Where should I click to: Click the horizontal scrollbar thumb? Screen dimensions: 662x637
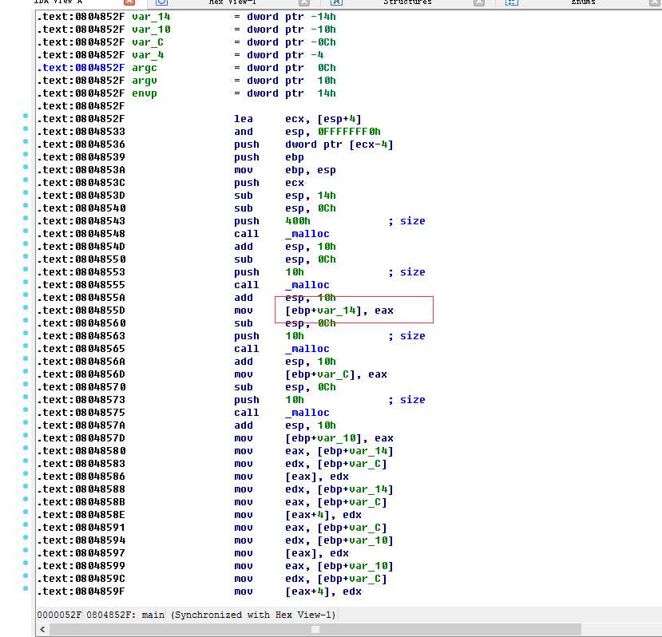click(315, 629)
